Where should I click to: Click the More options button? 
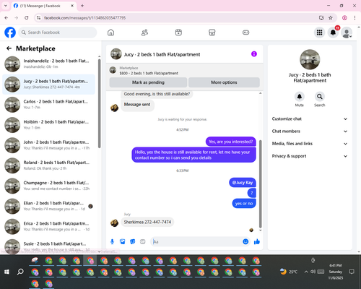point(224,82)
